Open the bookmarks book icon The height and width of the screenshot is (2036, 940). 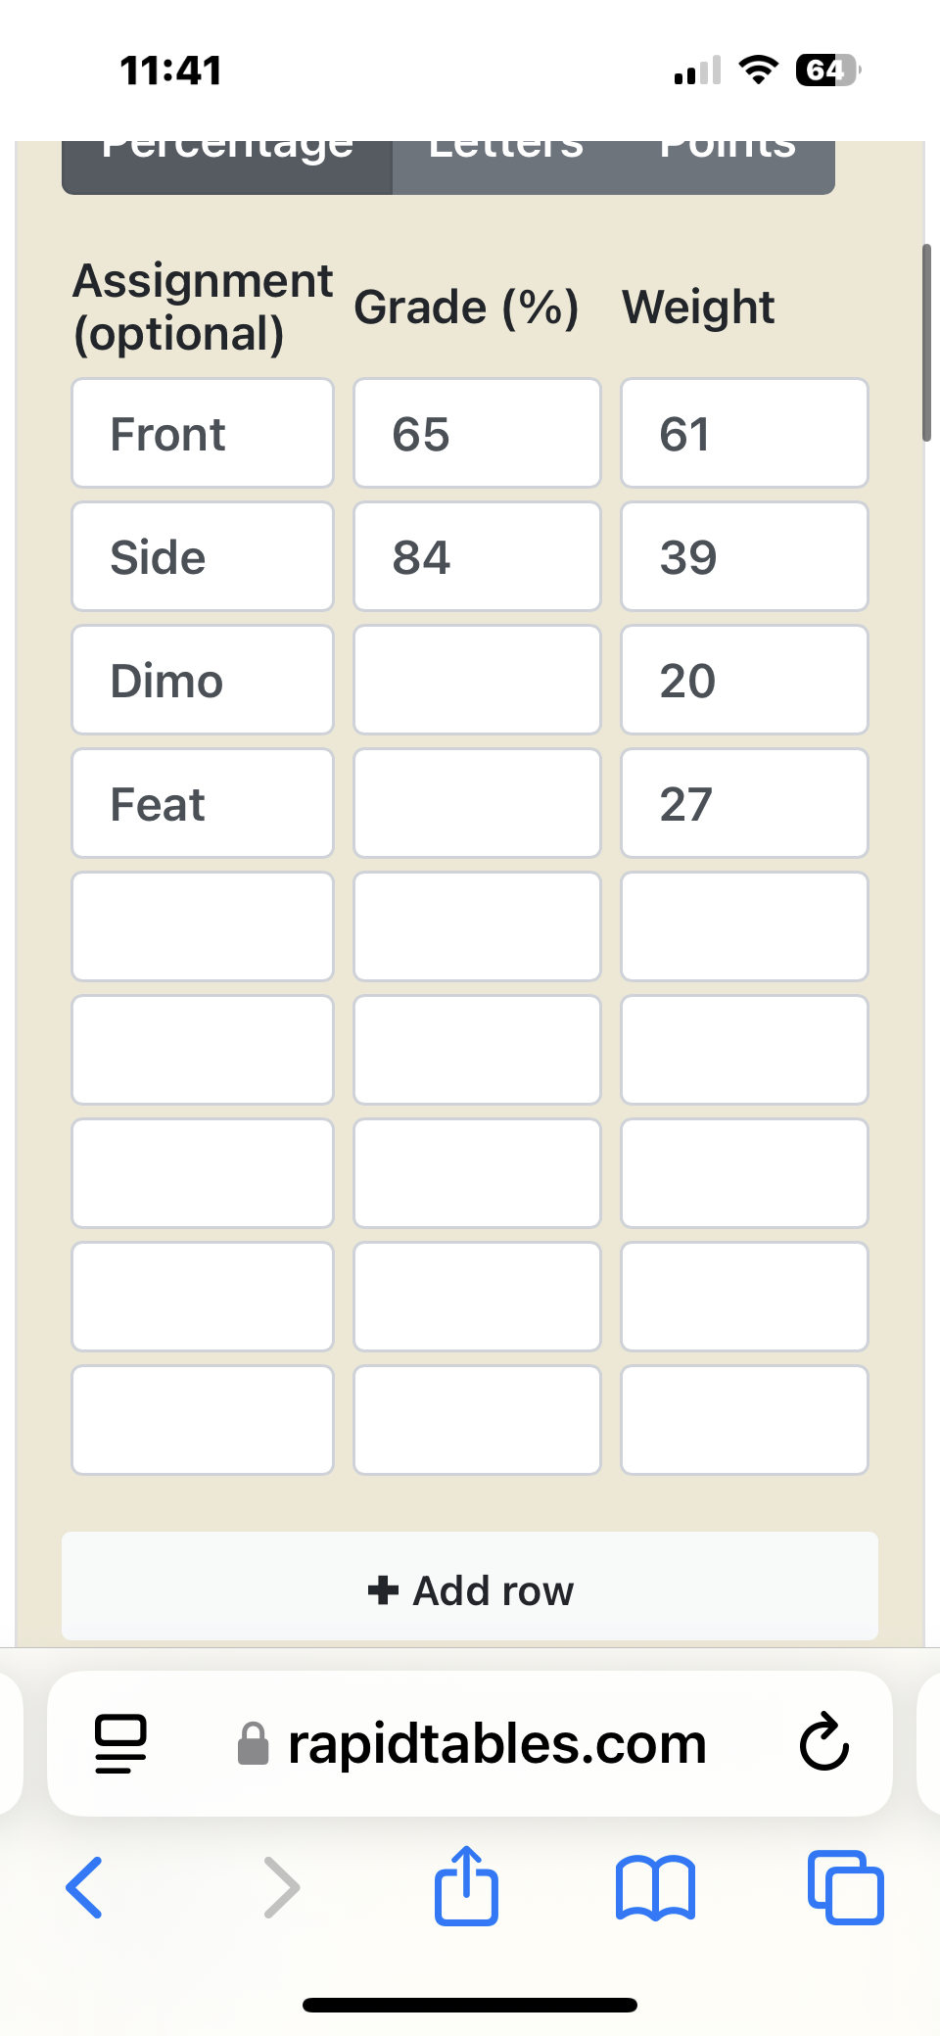point(655,1887)
